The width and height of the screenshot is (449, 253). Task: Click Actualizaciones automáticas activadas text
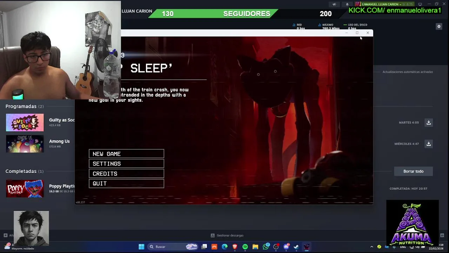408,72
